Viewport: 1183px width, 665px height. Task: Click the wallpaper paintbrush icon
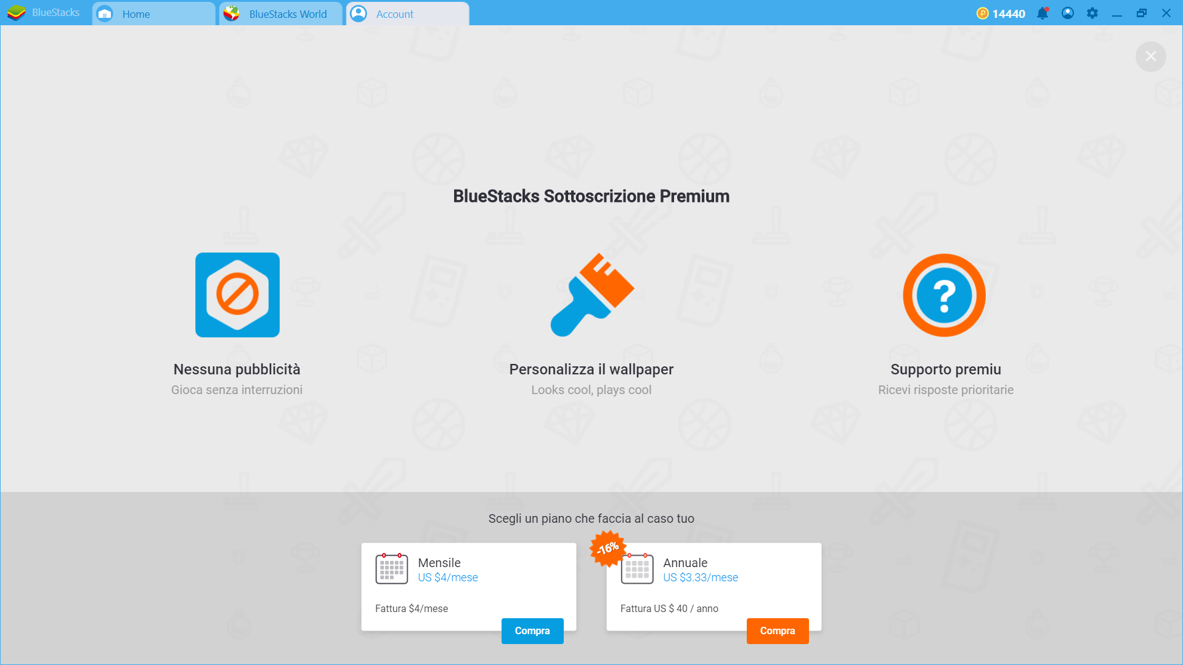click(x=591, y=294)
